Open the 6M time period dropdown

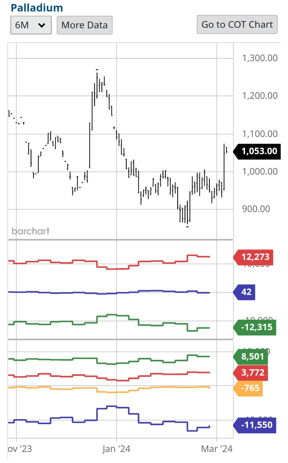click(x=31, y=25)
